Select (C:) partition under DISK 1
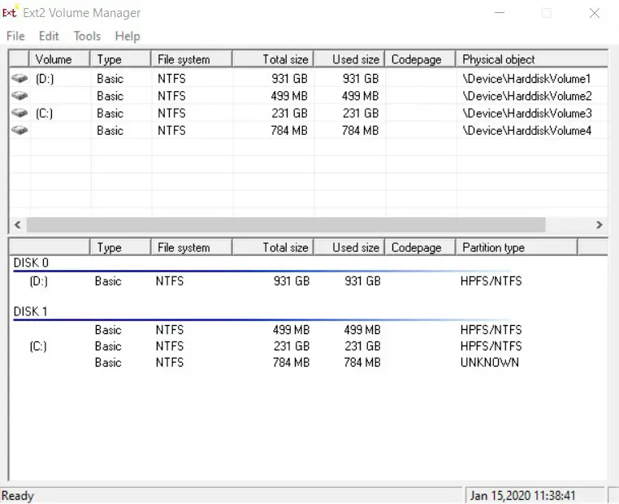Viewport: 619px width, 504px height. coord(38,347)
